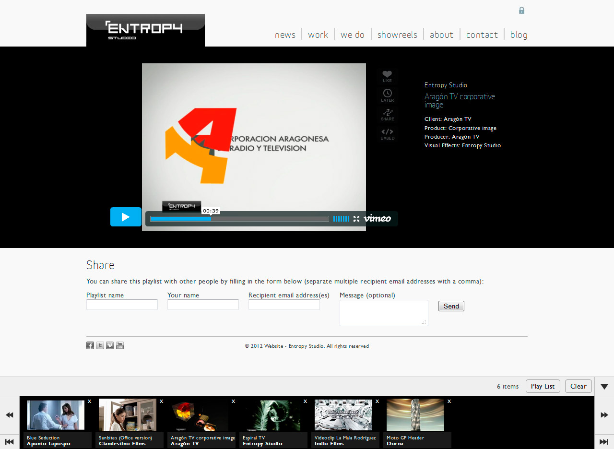The image size is (614, 449).
Task: Click the Recipient email address field
Action: point(284,305)
